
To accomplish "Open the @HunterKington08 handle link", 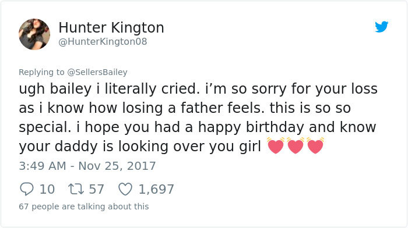I will (x=103, y=41).
